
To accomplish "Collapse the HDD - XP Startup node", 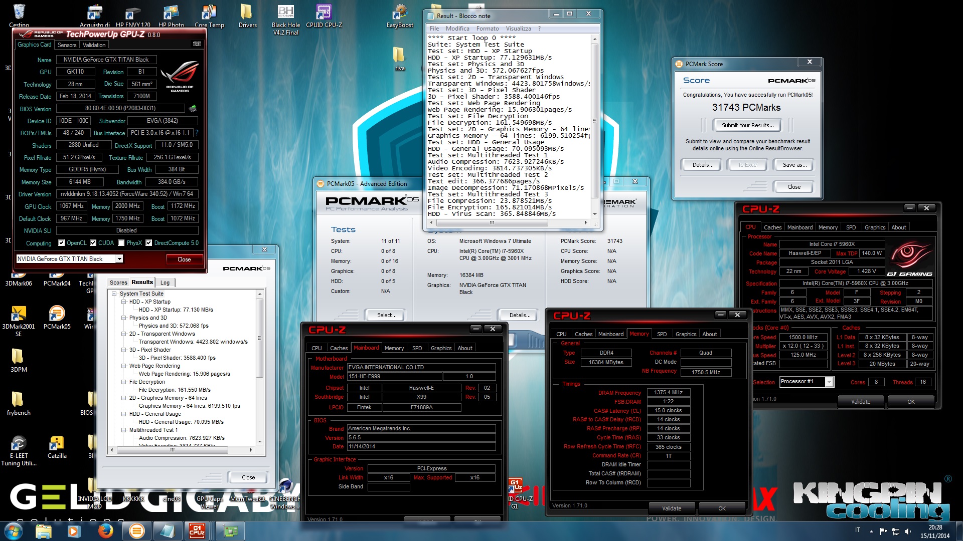I will [124, 302].
